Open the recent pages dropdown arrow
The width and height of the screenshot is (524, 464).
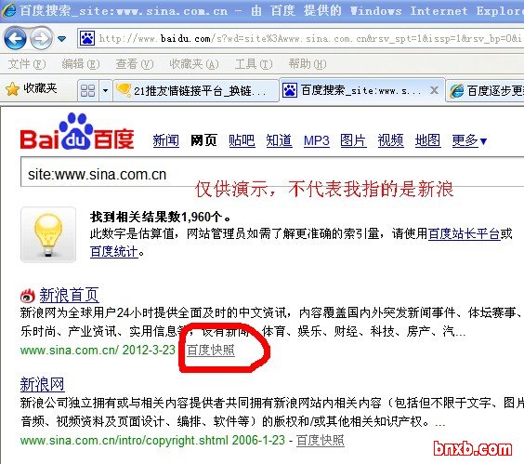pos(62,39)
